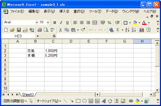The width and height of the screenshot is (161, 106).
Task: Insert WordArt
Action: click(104, 101)
